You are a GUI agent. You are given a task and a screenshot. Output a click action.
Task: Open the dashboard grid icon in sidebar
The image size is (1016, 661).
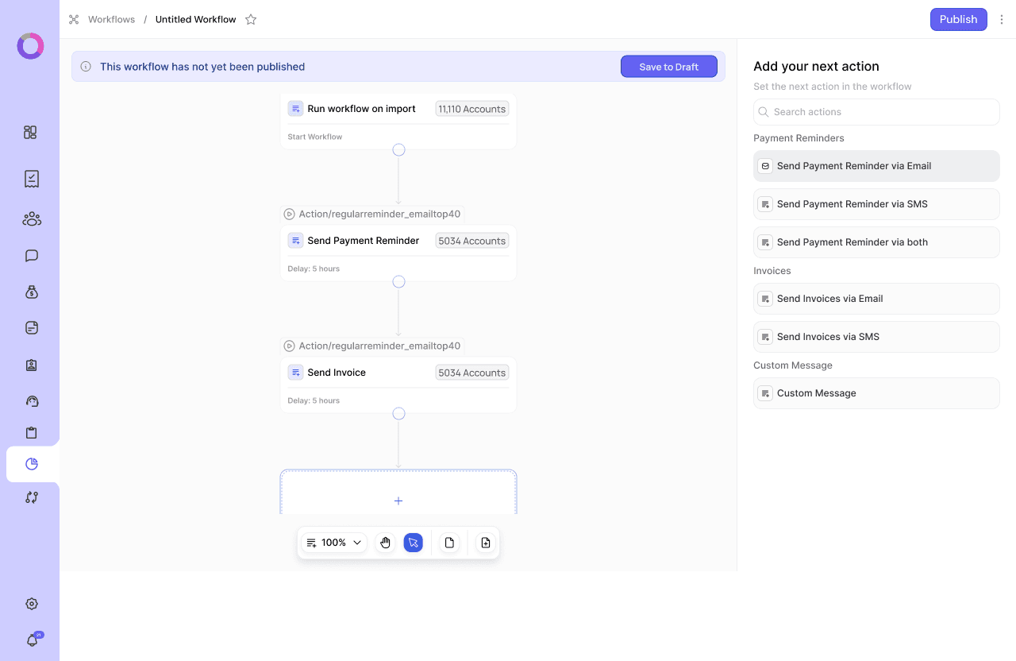click(30, 132)
